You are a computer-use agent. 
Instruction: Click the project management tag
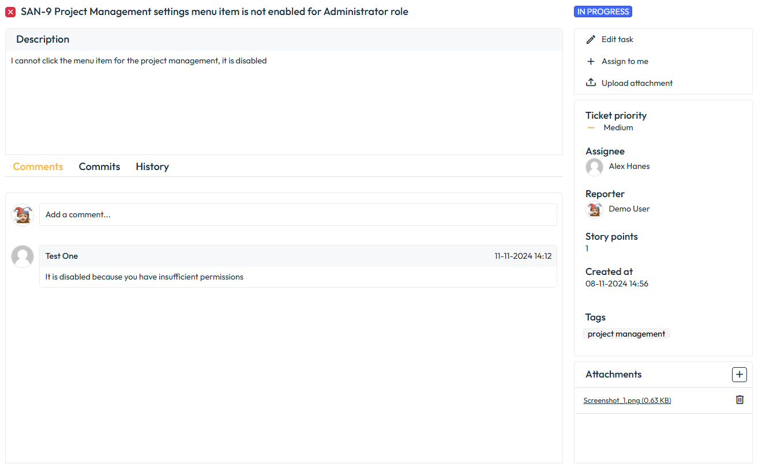click(626, 334)
